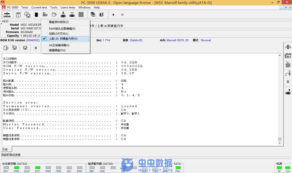This screenshot has width=292, height=173.
Task: Click the PC-3000 logo in title bar
Action: (x=2, y=2)
